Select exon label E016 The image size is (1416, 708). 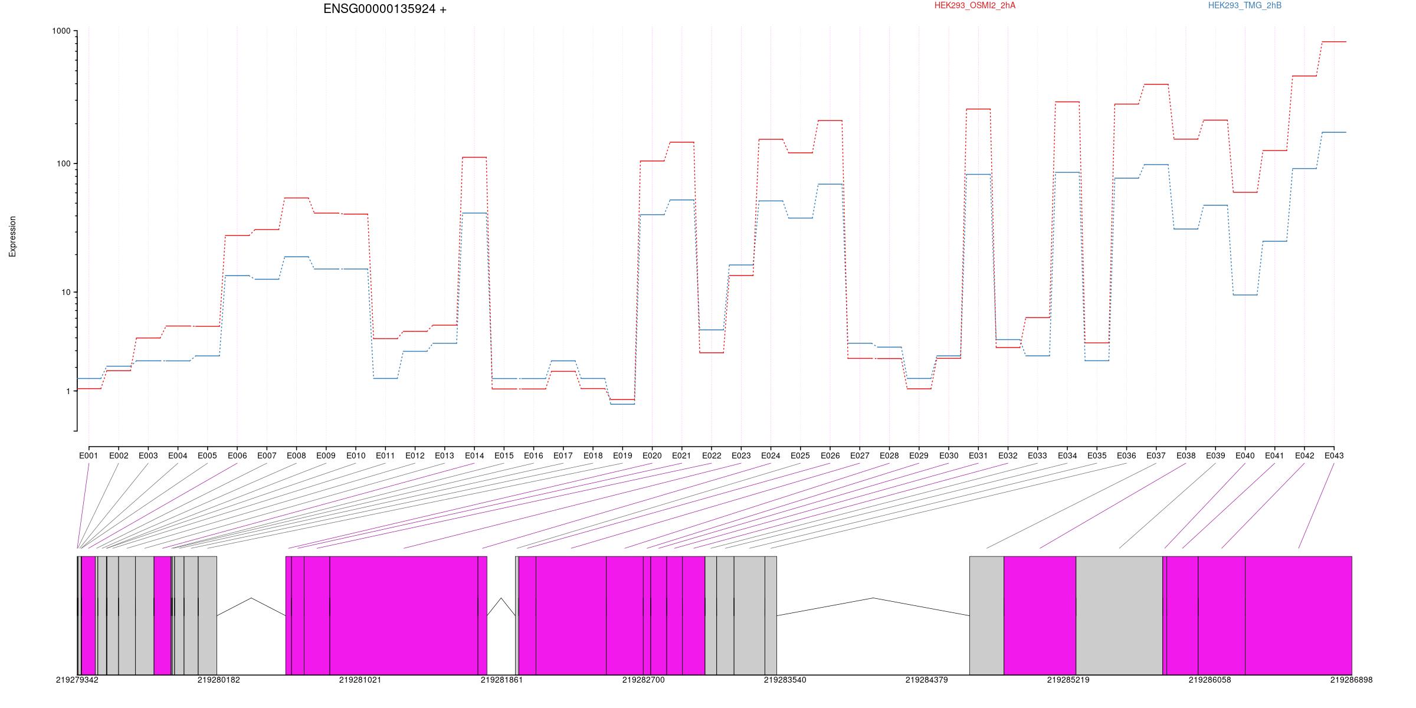[533, 455]
